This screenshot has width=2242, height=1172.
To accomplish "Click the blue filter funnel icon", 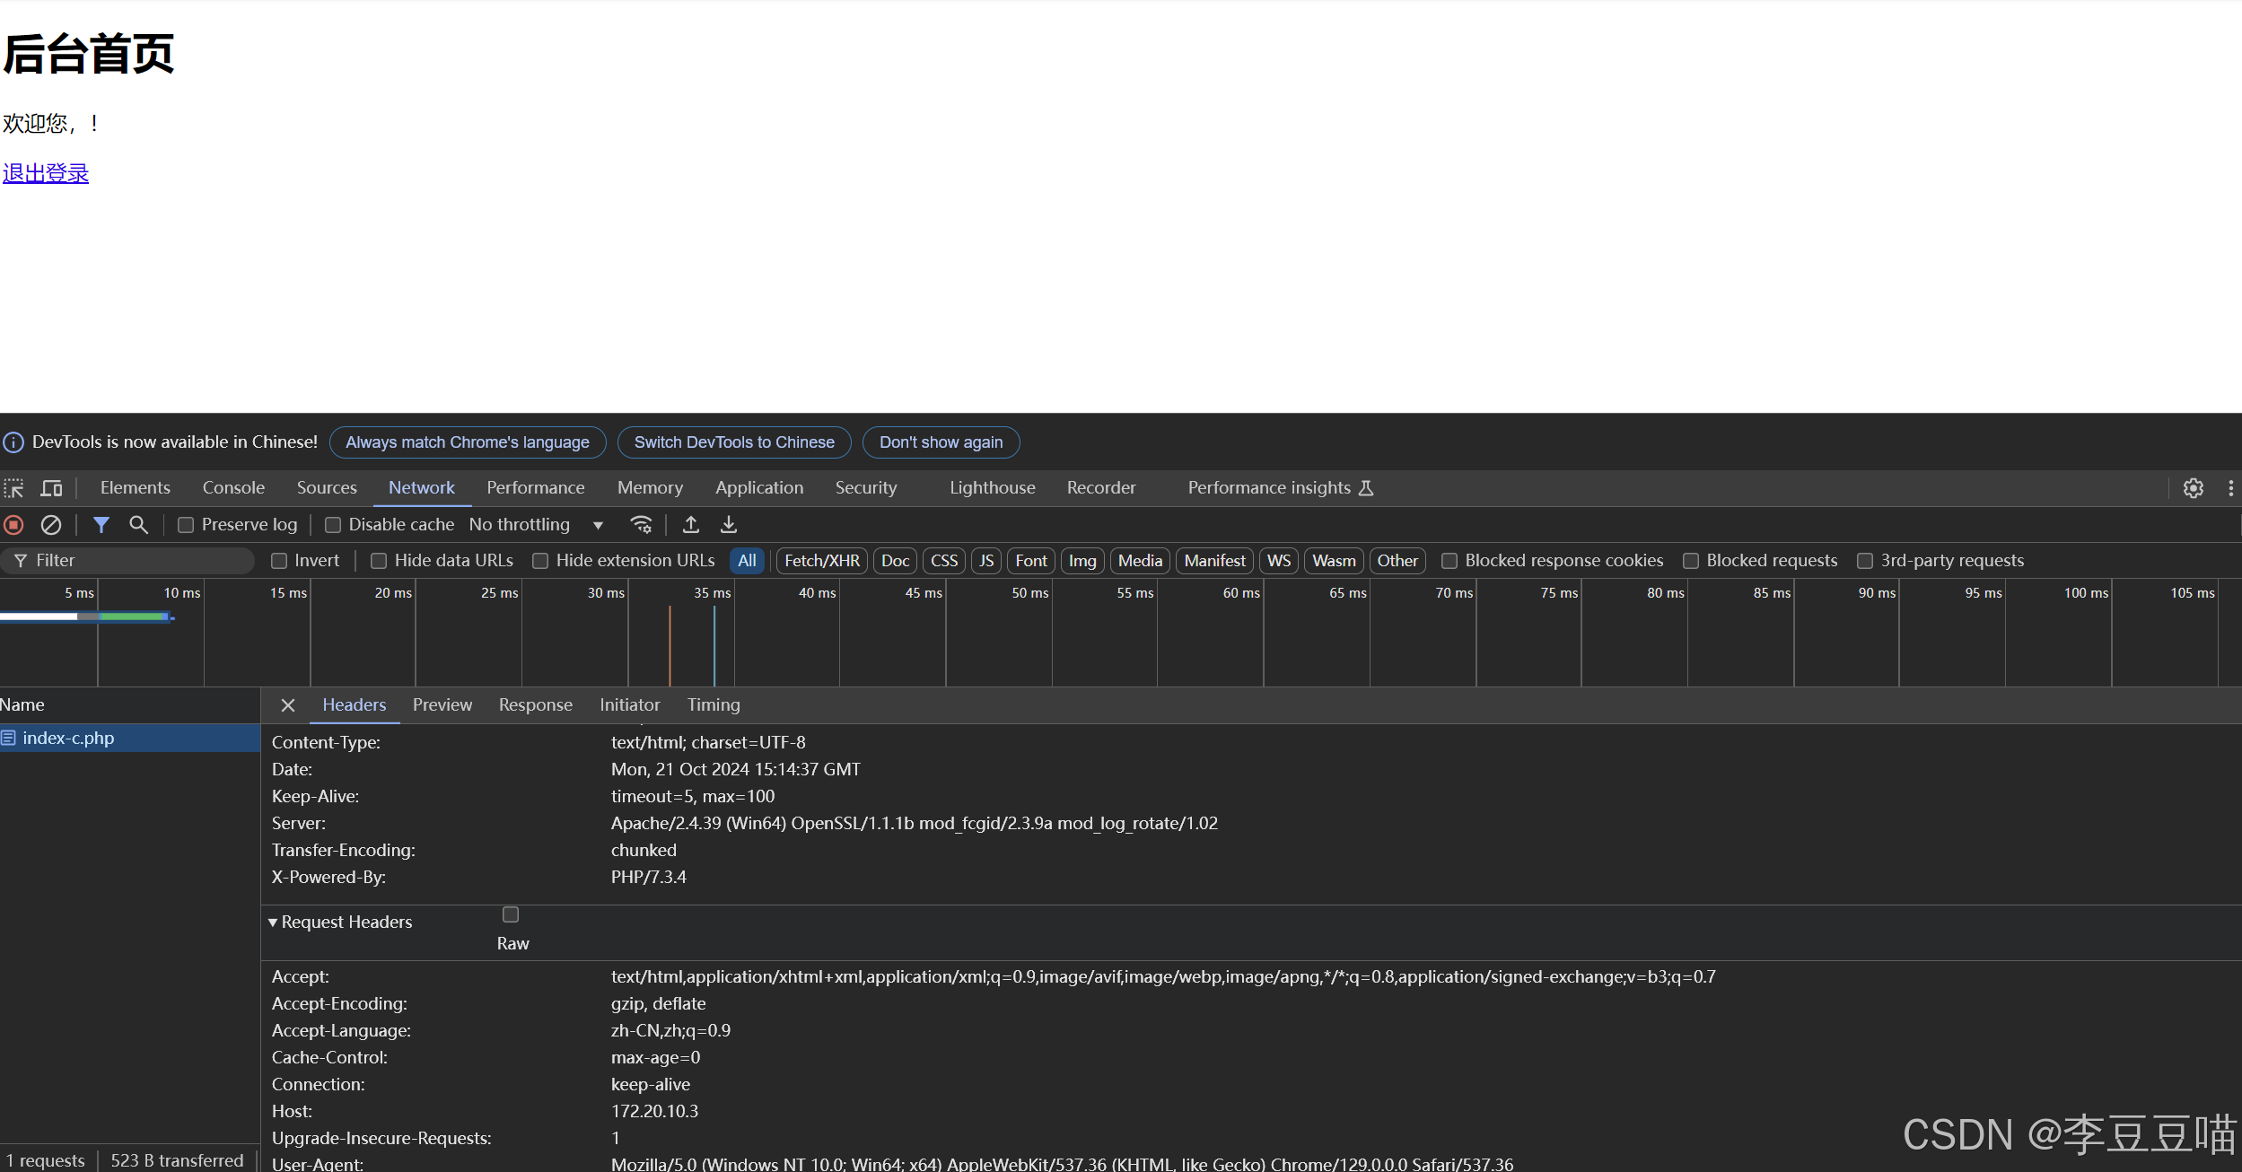I will (101, 525).
